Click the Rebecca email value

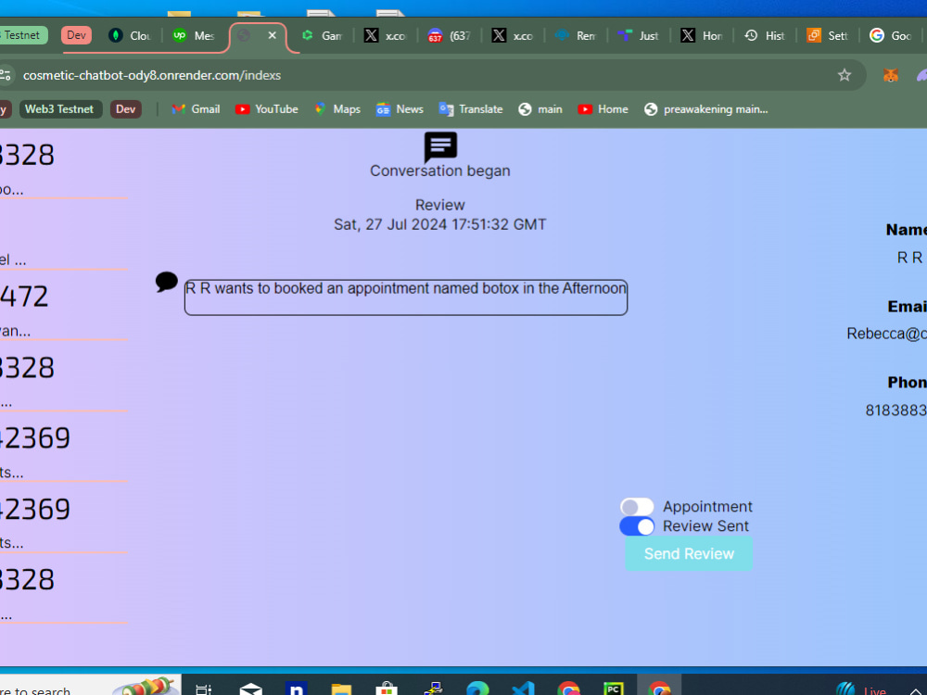(x=886, y=334)
